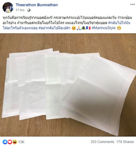Click the grinning emoji after #MarinosStyle
The width and height of the screenshot is (136, 146).
pyautogui.click(x=119, y=28)
